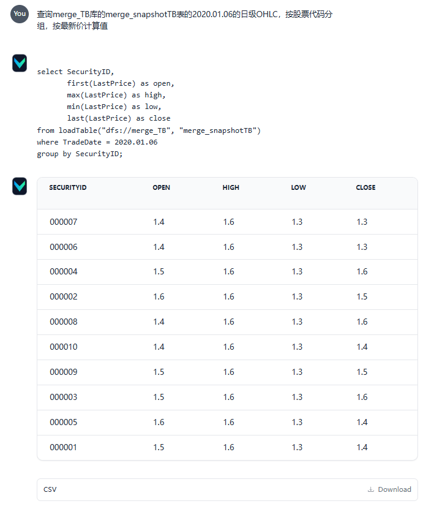Click the HIGH column header
This screenshot has height=509, width=434.
pyautogui.click(x=231, y=187)
